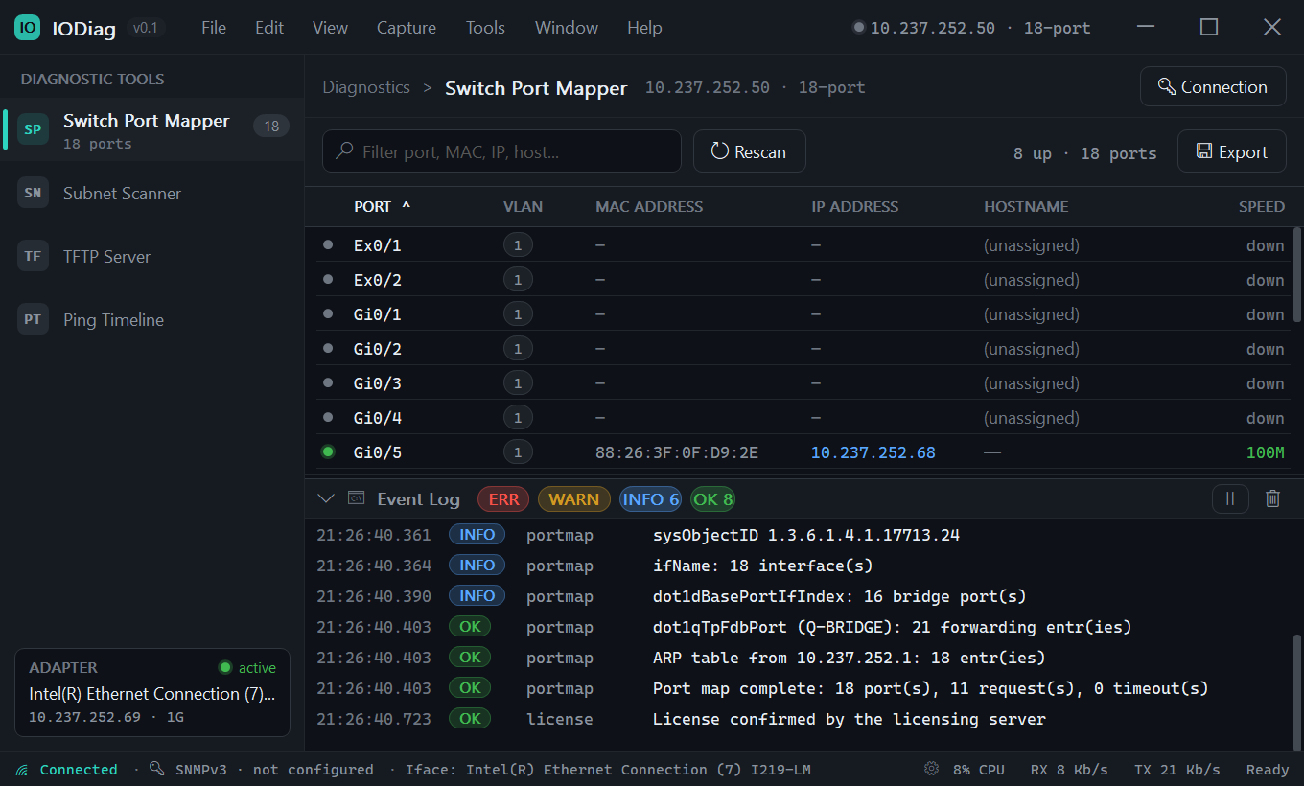Image resolution: width=1304 pixels, height=786 pixels.
Task: Open the Help menu
Action: pyautogui.click(x=644, y=28)
